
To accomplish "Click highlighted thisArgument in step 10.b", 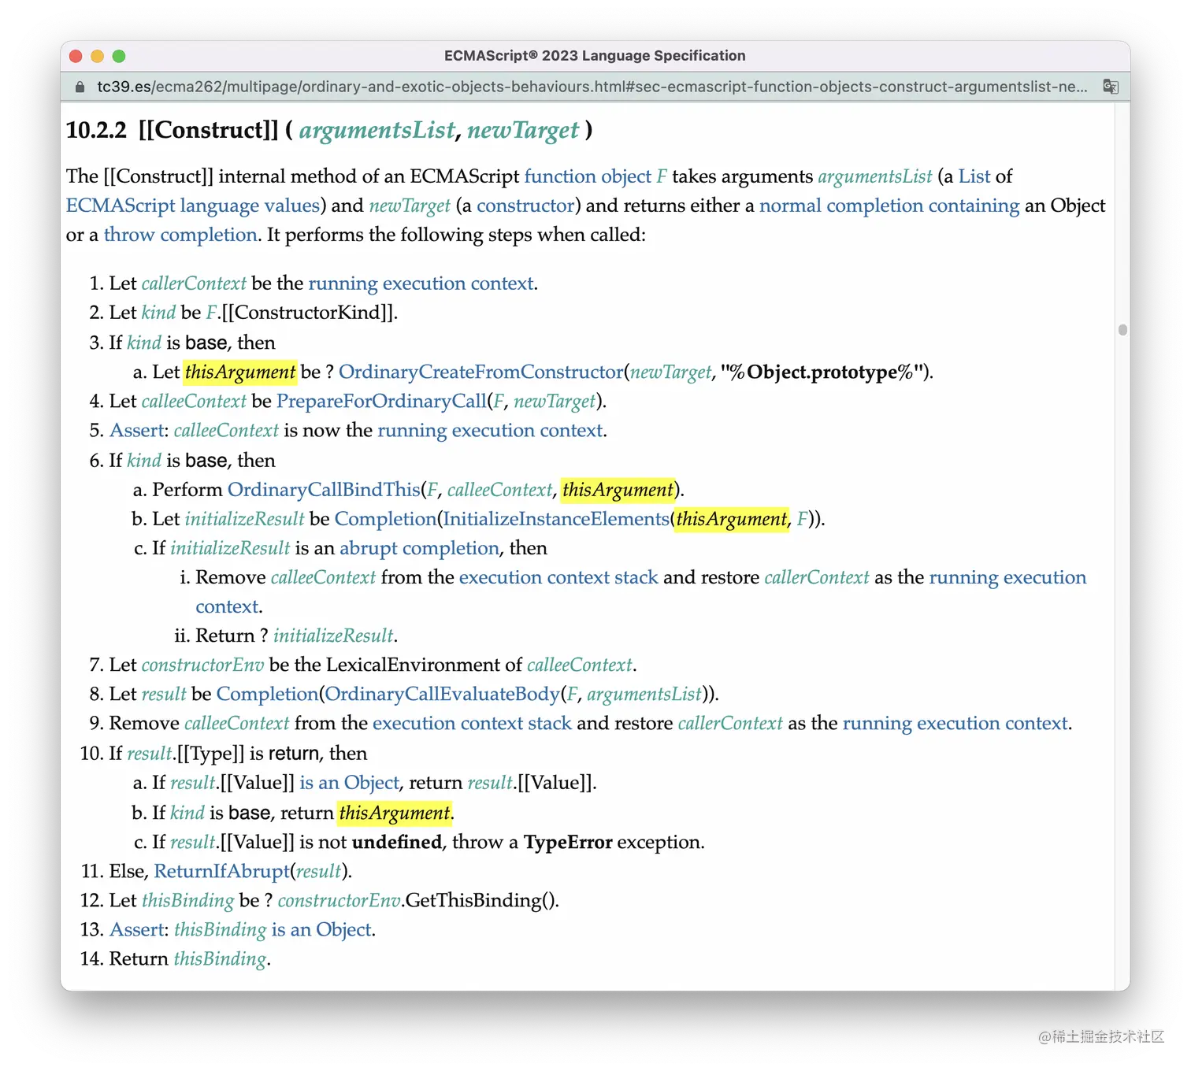I will (x=395, y=813).
